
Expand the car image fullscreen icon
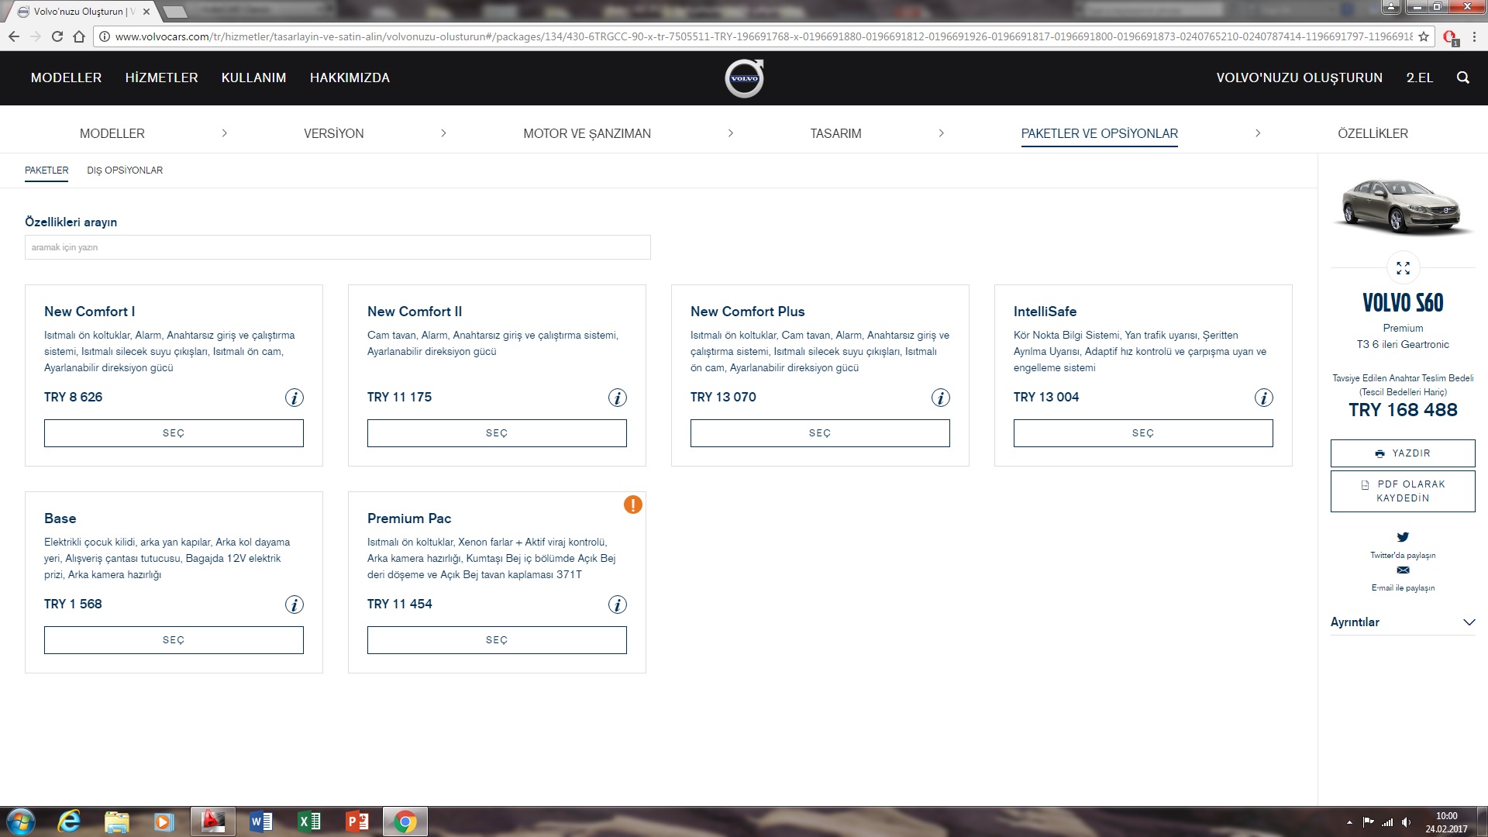click(x=1403, y=268)
